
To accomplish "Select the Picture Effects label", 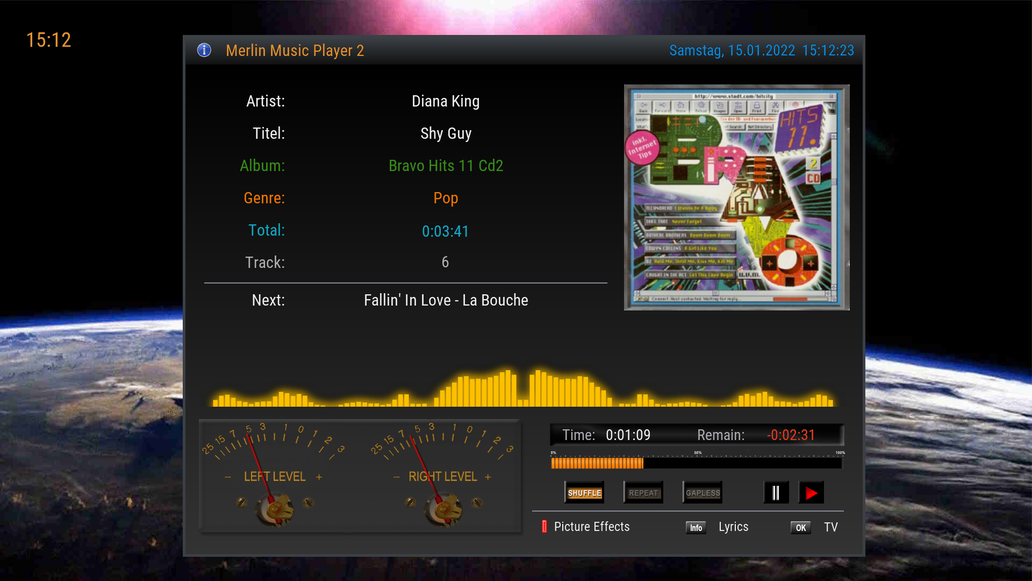I will 592,527.
